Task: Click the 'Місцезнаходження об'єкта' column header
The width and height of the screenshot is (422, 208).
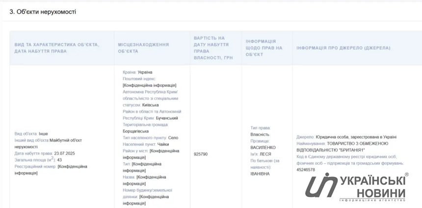Action: 143,48
